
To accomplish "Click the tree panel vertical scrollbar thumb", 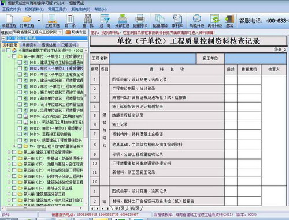I will (x=86, y=95).
